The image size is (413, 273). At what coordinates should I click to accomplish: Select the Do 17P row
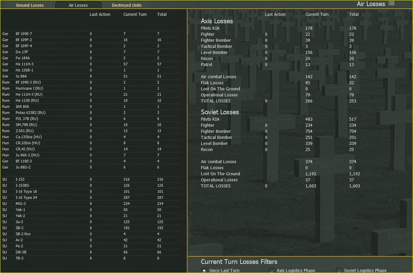tap(91, 52)
